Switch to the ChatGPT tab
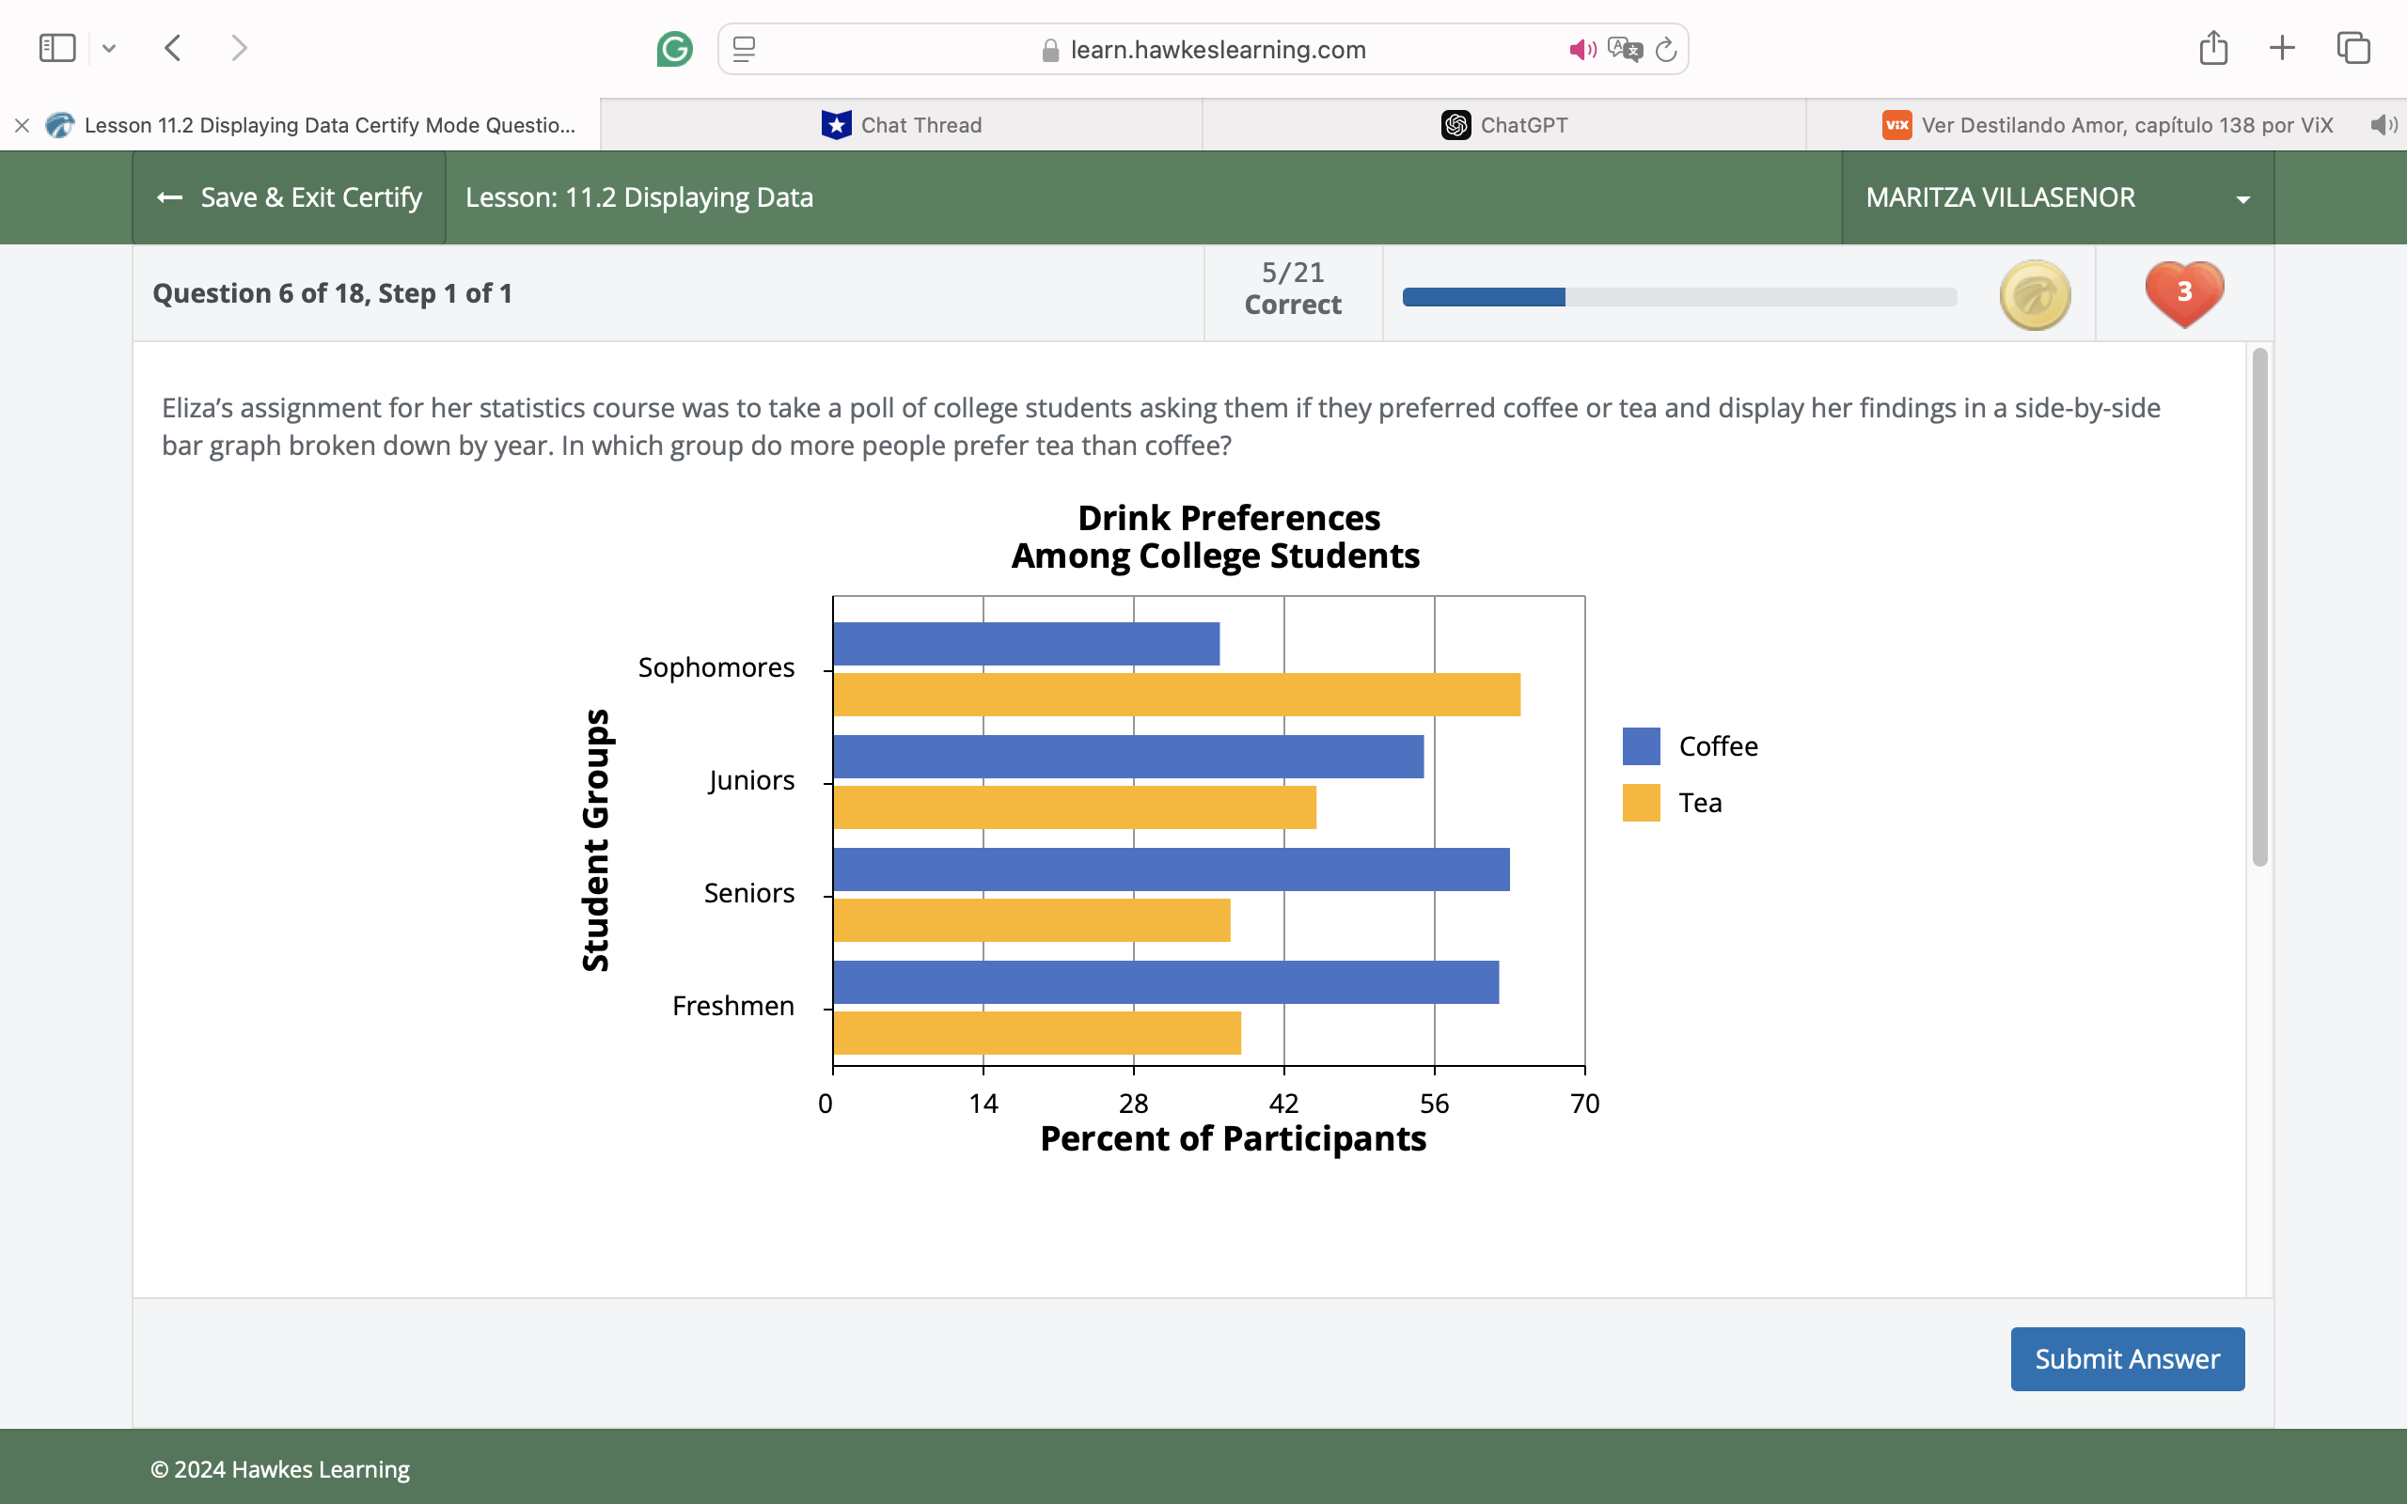This screenshot has width=2407, height=1504. pyautogui.click(x=1503, y=125)
